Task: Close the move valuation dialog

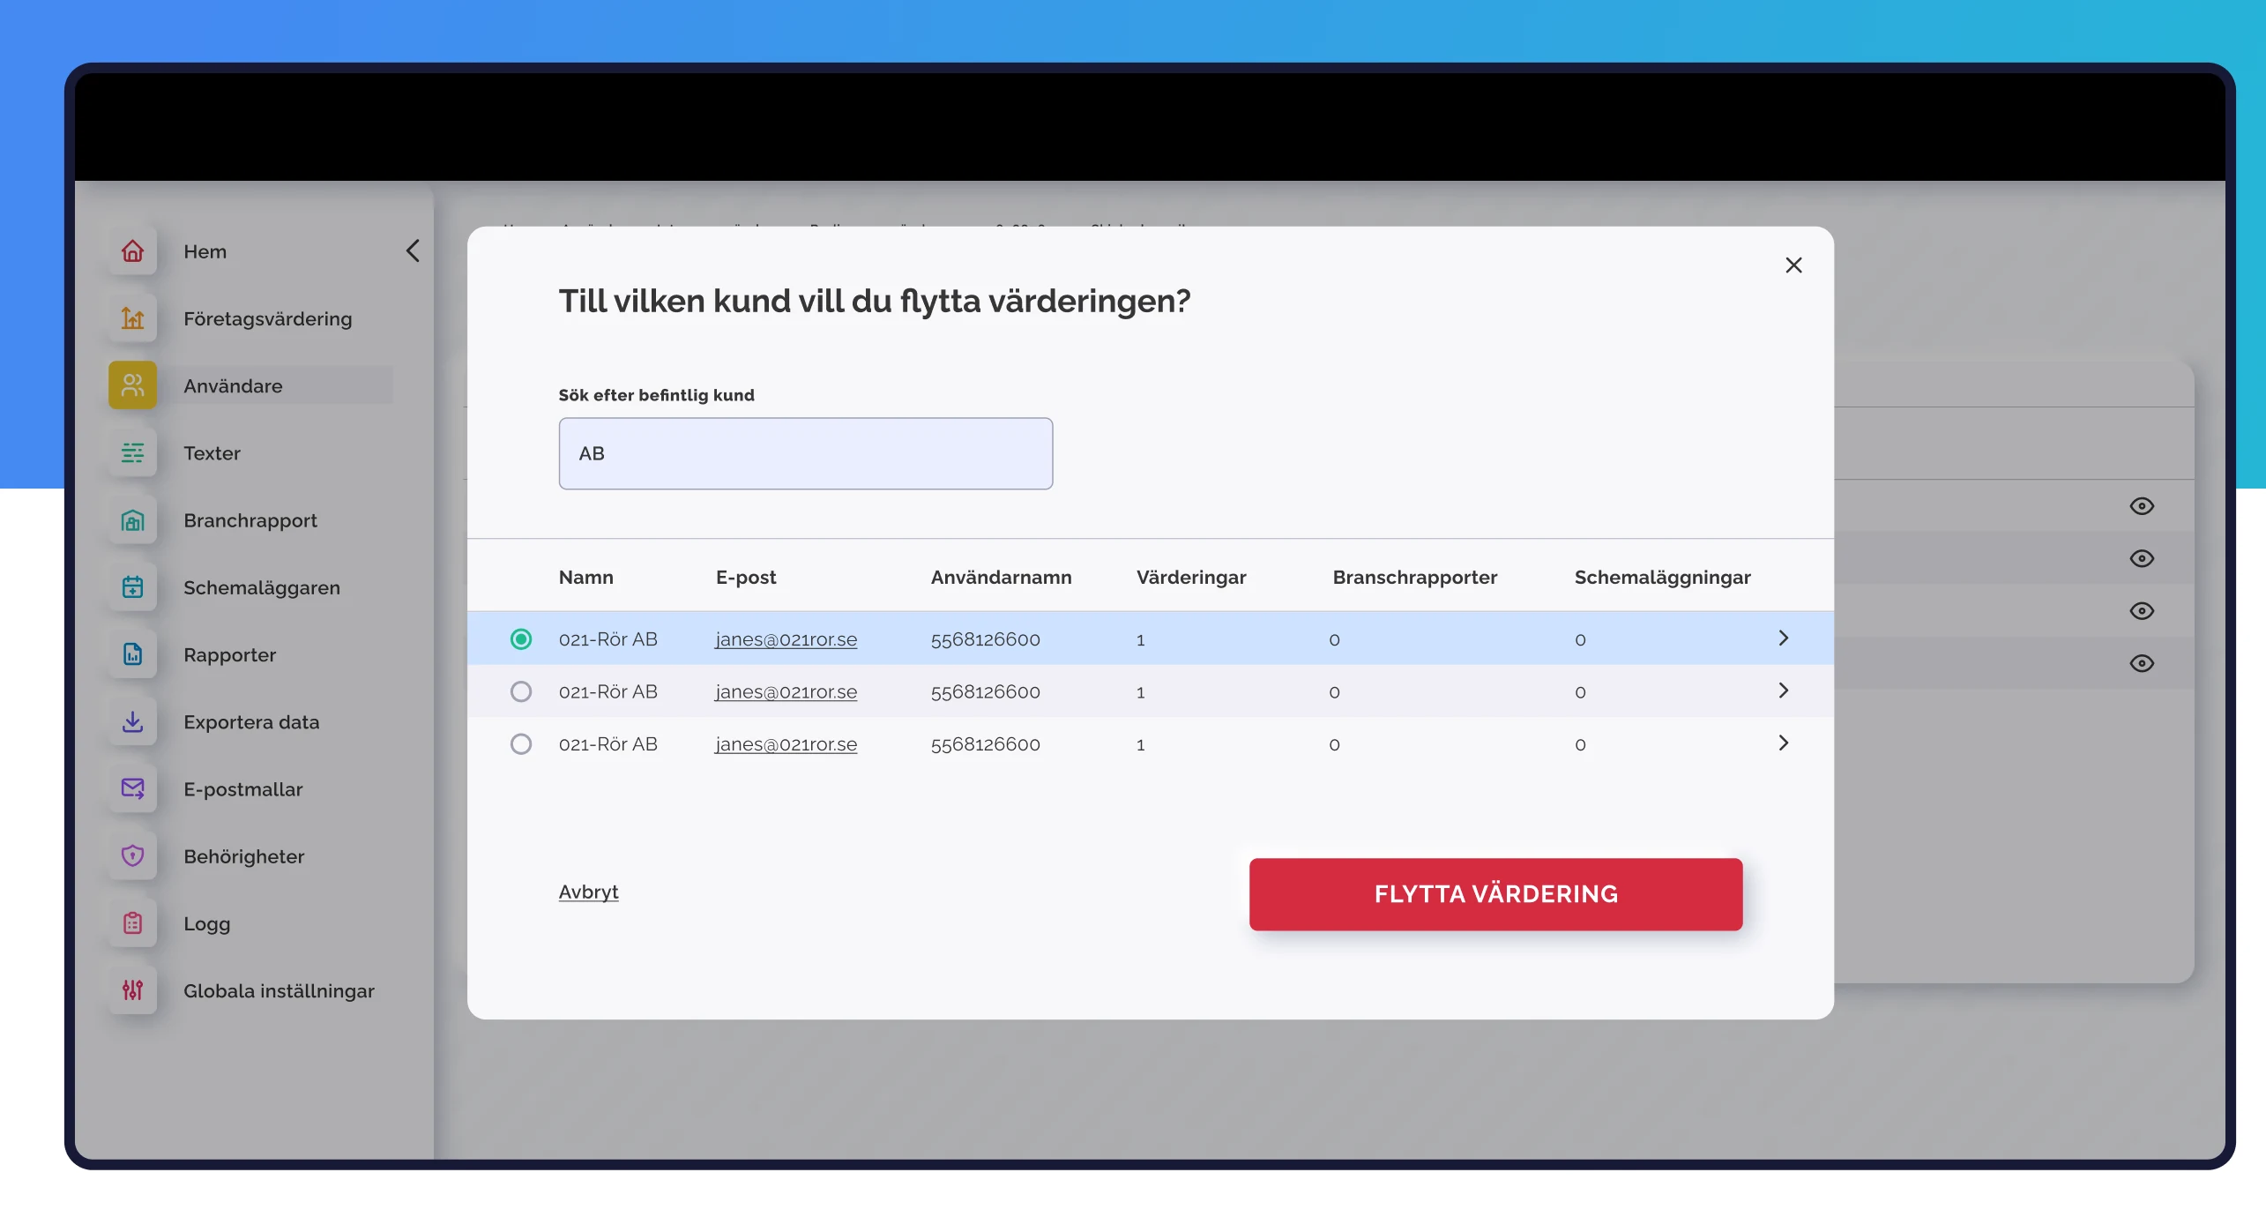Action: tap(1793, 265)
